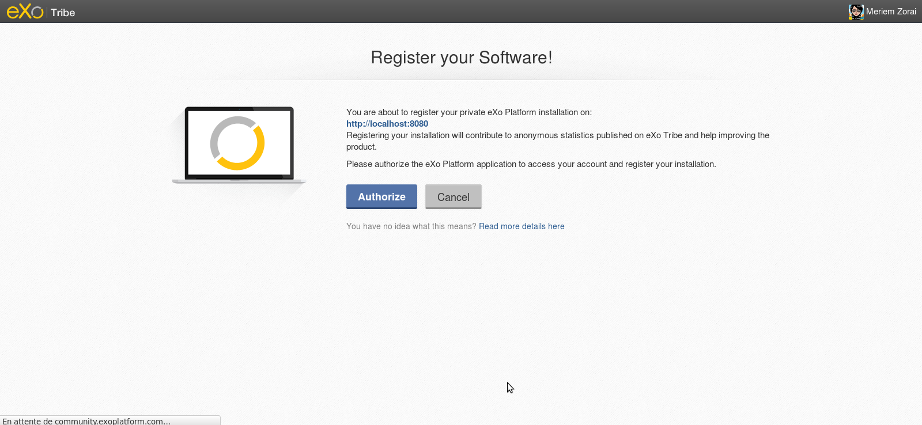922x425 pixels.
Task: Click the Cancel button
Action: coord(454,197)
